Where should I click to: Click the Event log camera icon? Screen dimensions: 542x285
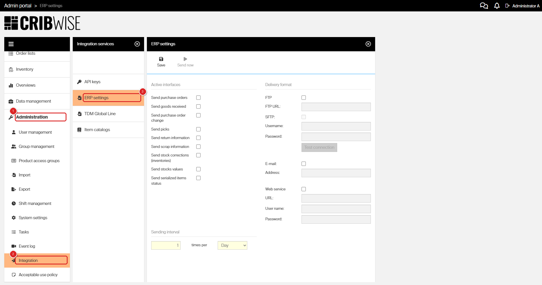coord(14,246)
